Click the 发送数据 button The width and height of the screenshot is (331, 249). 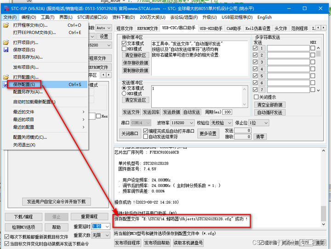click(x=171, y=112)
